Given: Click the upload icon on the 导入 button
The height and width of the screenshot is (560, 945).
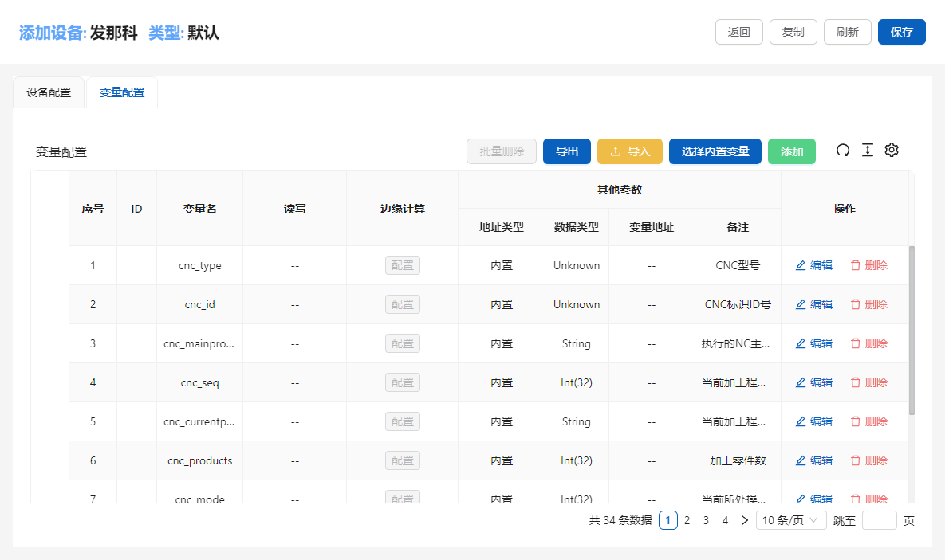Looking at the screenshot, I should (x=615, y=152).
